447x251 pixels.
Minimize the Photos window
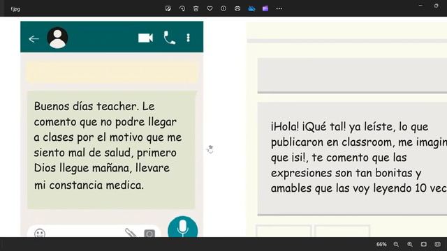tap(420, 6)
